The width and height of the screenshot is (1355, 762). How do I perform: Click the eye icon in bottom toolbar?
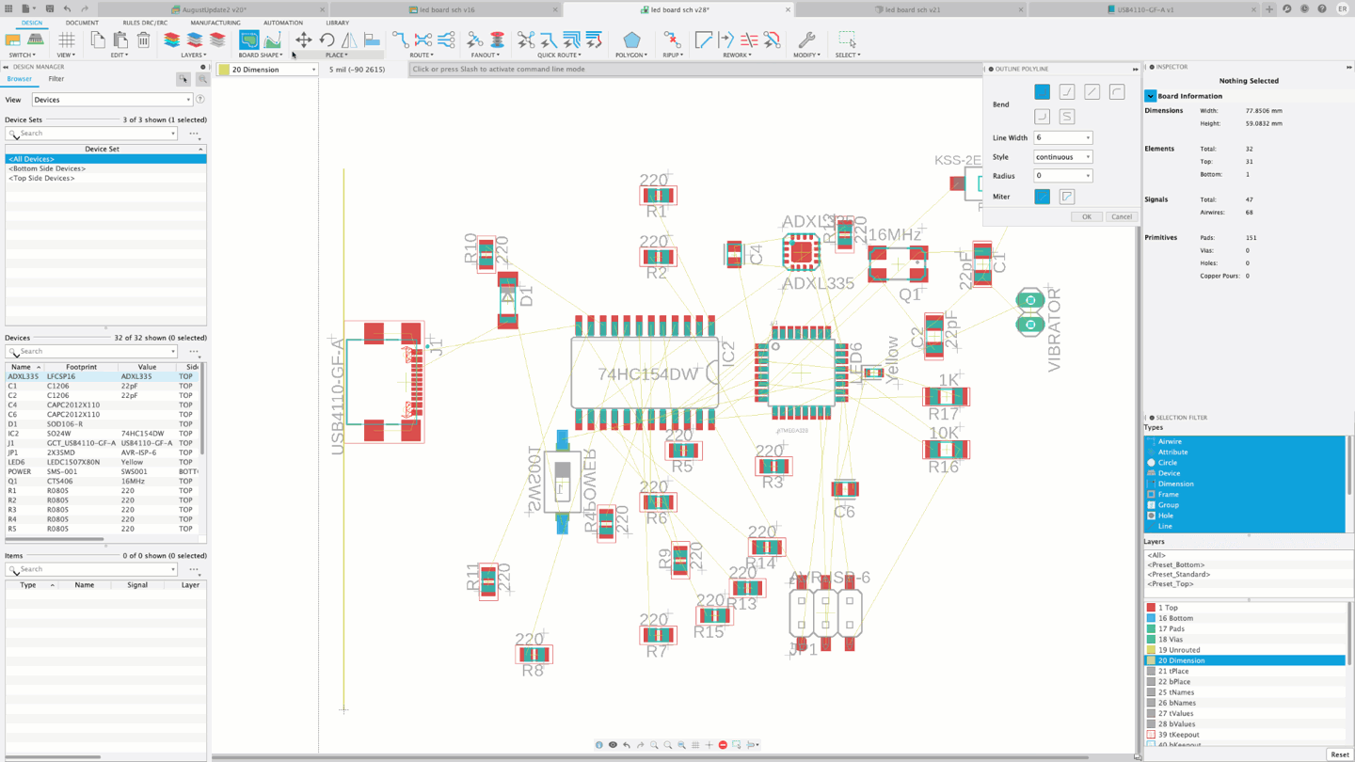tap(613, 745)
